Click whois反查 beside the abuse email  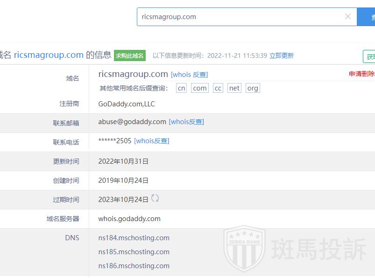[186, 122]
